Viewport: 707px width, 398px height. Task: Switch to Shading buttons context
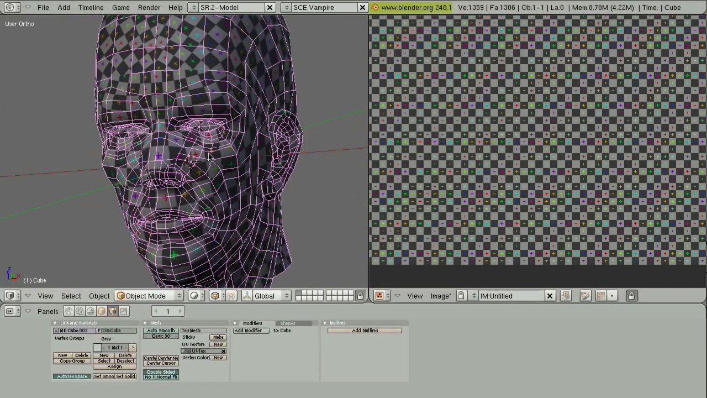(x=91, y=311)
